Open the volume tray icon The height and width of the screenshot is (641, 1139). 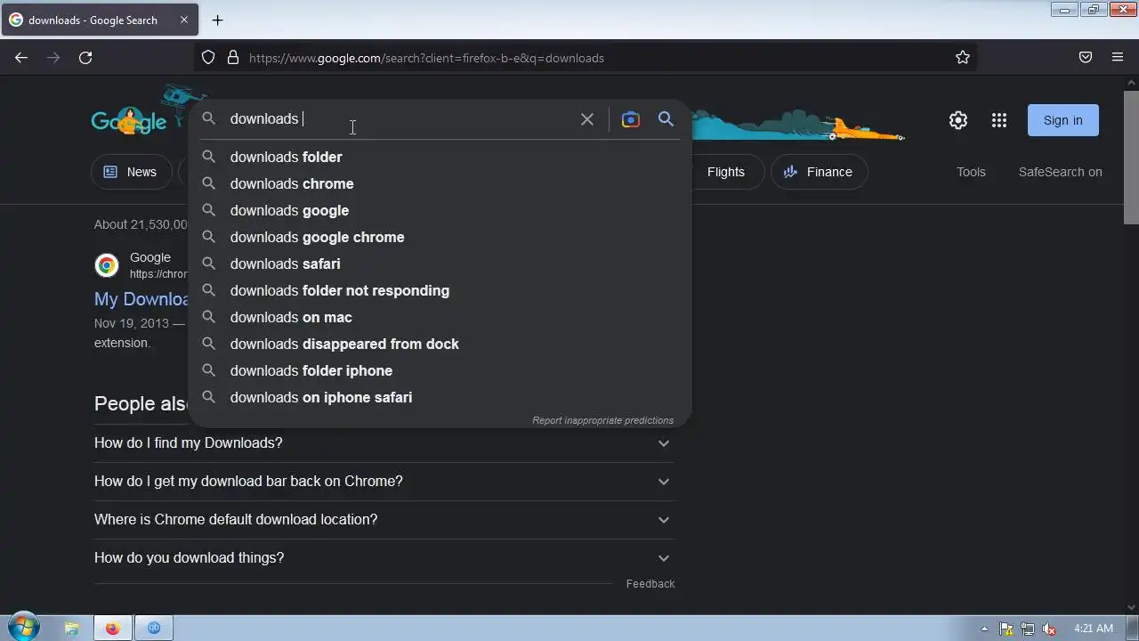(x=1049, y=629)
